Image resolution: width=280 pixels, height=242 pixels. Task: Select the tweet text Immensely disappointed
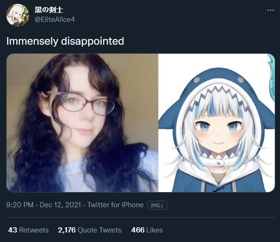tap(65, 41)
